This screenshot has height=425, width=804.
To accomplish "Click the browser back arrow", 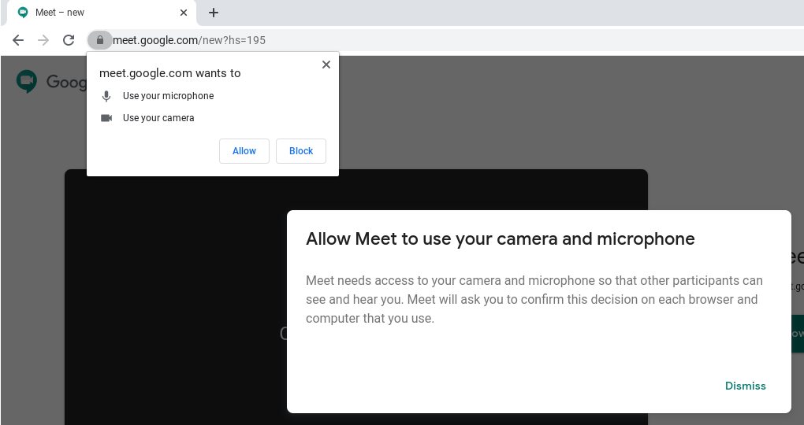I will click(x=18, y=40).
